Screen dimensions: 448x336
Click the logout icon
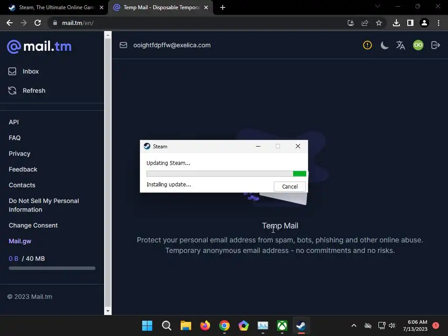tap(435, 45)
